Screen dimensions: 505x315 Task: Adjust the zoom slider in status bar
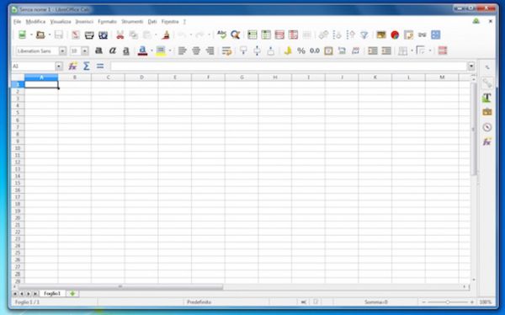tap(448, 302)
